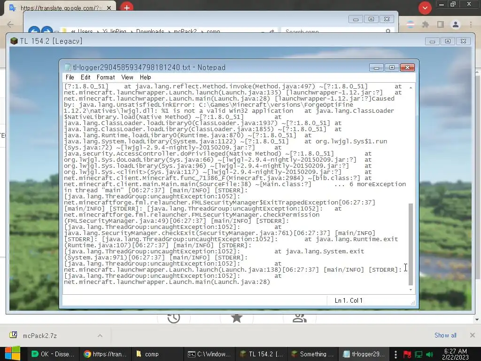481x361 pixels.
Task: Minimize the TL 154.2 Legacy window
Action: pos(432,41)
